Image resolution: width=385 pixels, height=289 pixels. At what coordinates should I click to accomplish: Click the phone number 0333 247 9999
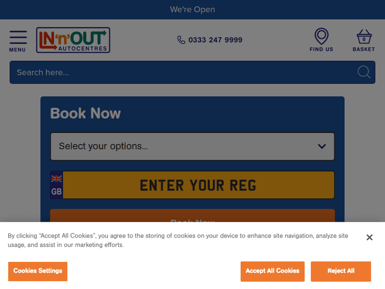[215, 40]
